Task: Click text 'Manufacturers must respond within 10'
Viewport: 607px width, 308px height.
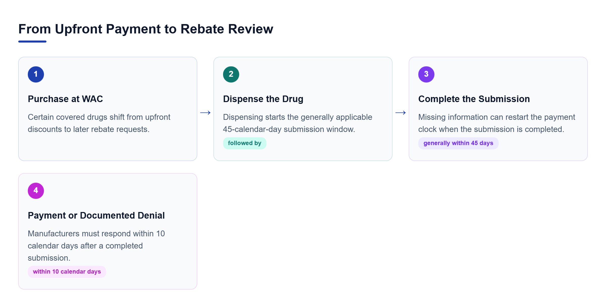Action: pos(96,234)
